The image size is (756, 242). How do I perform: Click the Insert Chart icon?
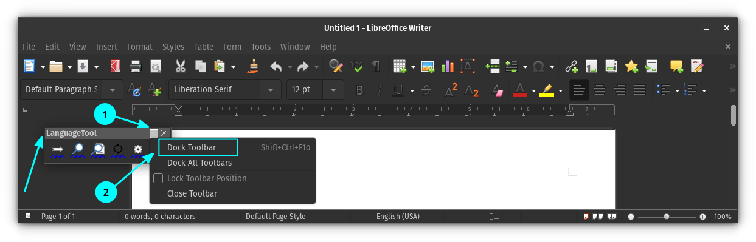(448, 66)
